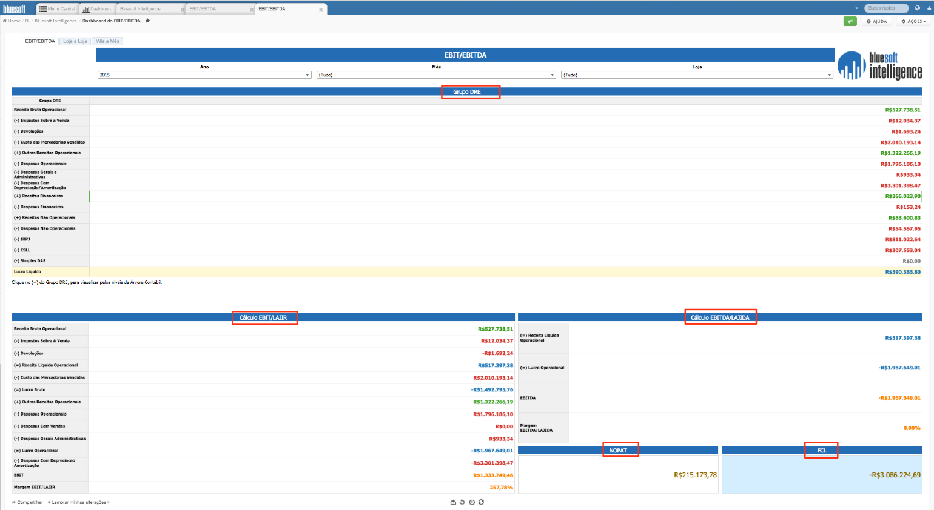
Task: Click the green announcement megaphone icon
Action: pos(850,21)
